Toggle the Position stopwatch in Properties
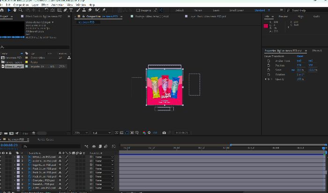The image size is (328, 193). tap(268, 66)
